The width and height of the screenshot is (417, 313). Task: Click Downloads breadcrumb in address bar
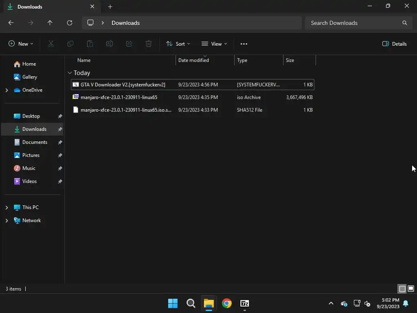[x=125, y=23]
